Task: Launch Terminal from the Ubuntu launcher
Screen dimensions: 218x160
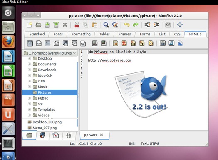Action: pos(8,143)
